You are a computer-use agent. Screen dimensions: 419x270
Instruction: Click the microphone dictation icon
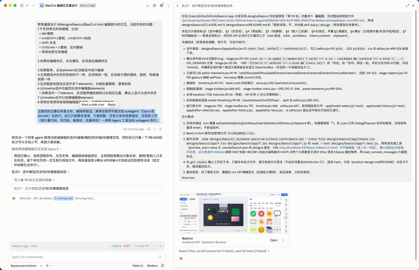pos(47,266)
